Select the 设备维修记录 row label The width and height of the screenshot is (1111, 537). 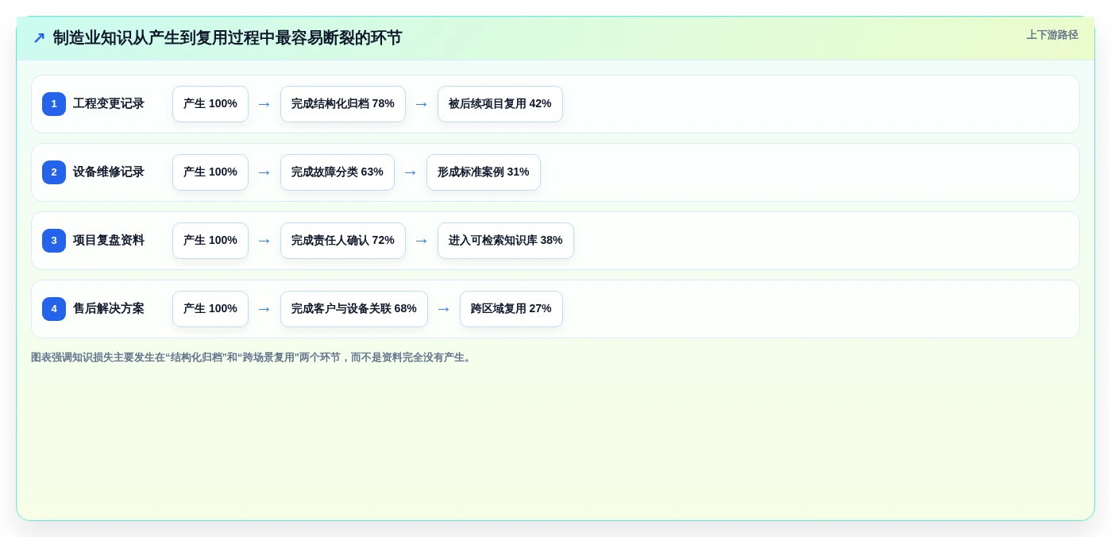(x=109, y=172)
